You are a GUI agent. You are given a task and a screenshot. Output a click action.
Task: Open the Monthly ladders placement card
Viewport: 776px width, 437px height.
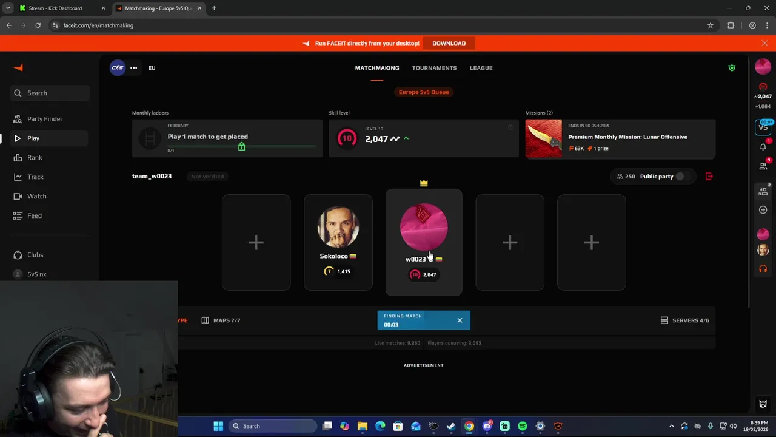point(227,139)
